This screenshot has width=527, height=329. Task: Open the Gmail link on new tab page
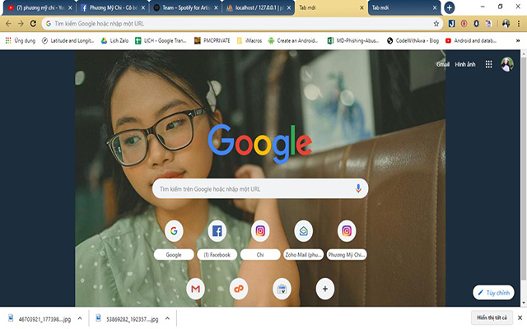[443, 64]
